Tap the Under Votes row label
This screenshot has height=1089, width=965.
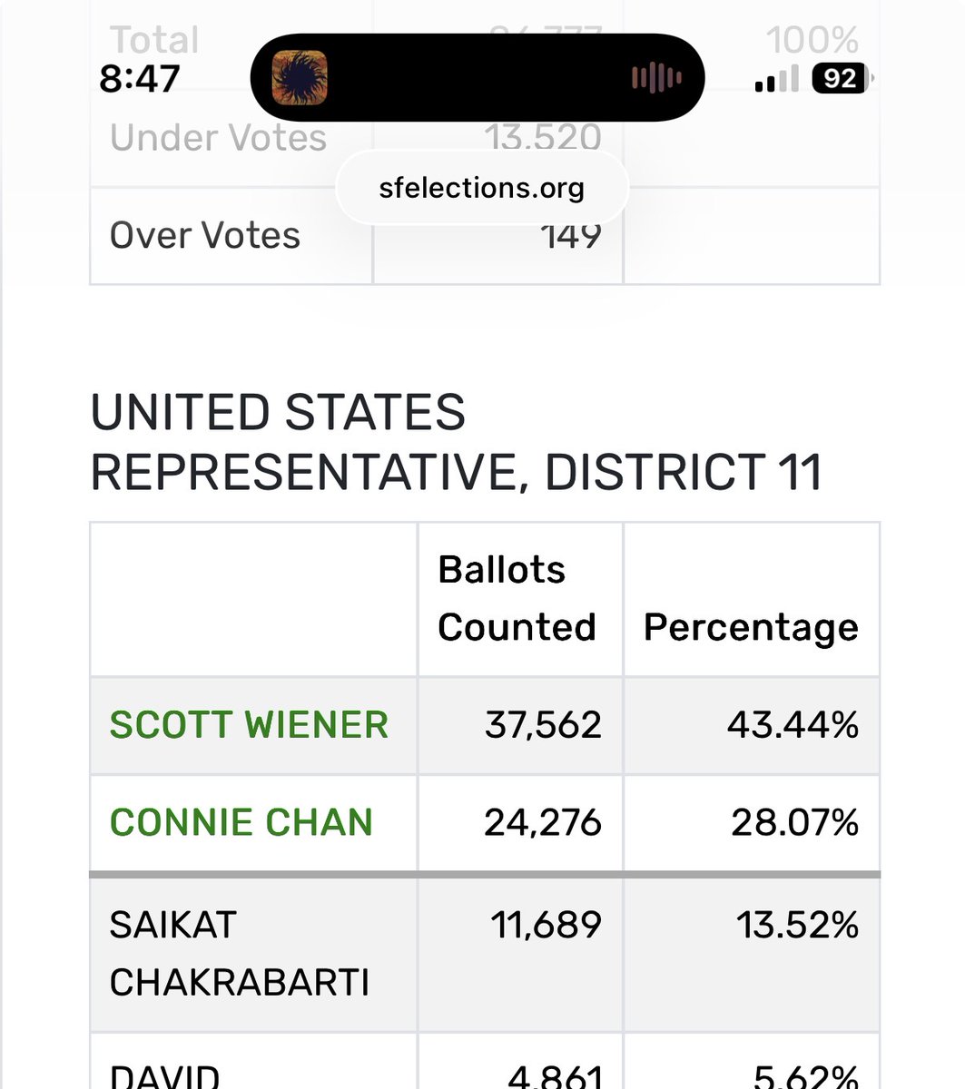click(x=218, y=138)
